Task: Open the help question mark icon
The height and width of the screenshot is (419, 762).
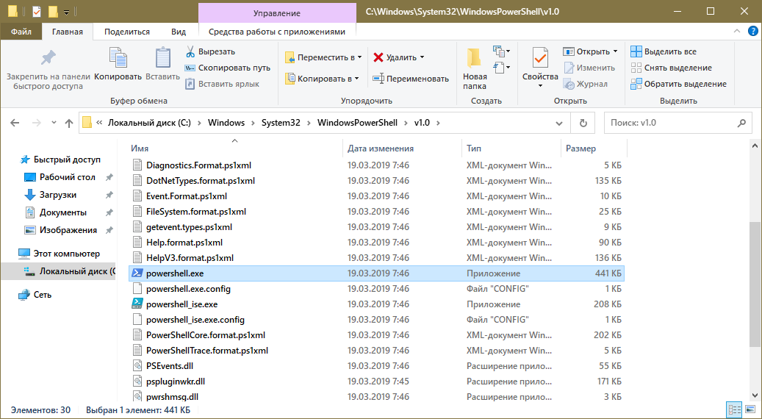Action: coord(752,32)
